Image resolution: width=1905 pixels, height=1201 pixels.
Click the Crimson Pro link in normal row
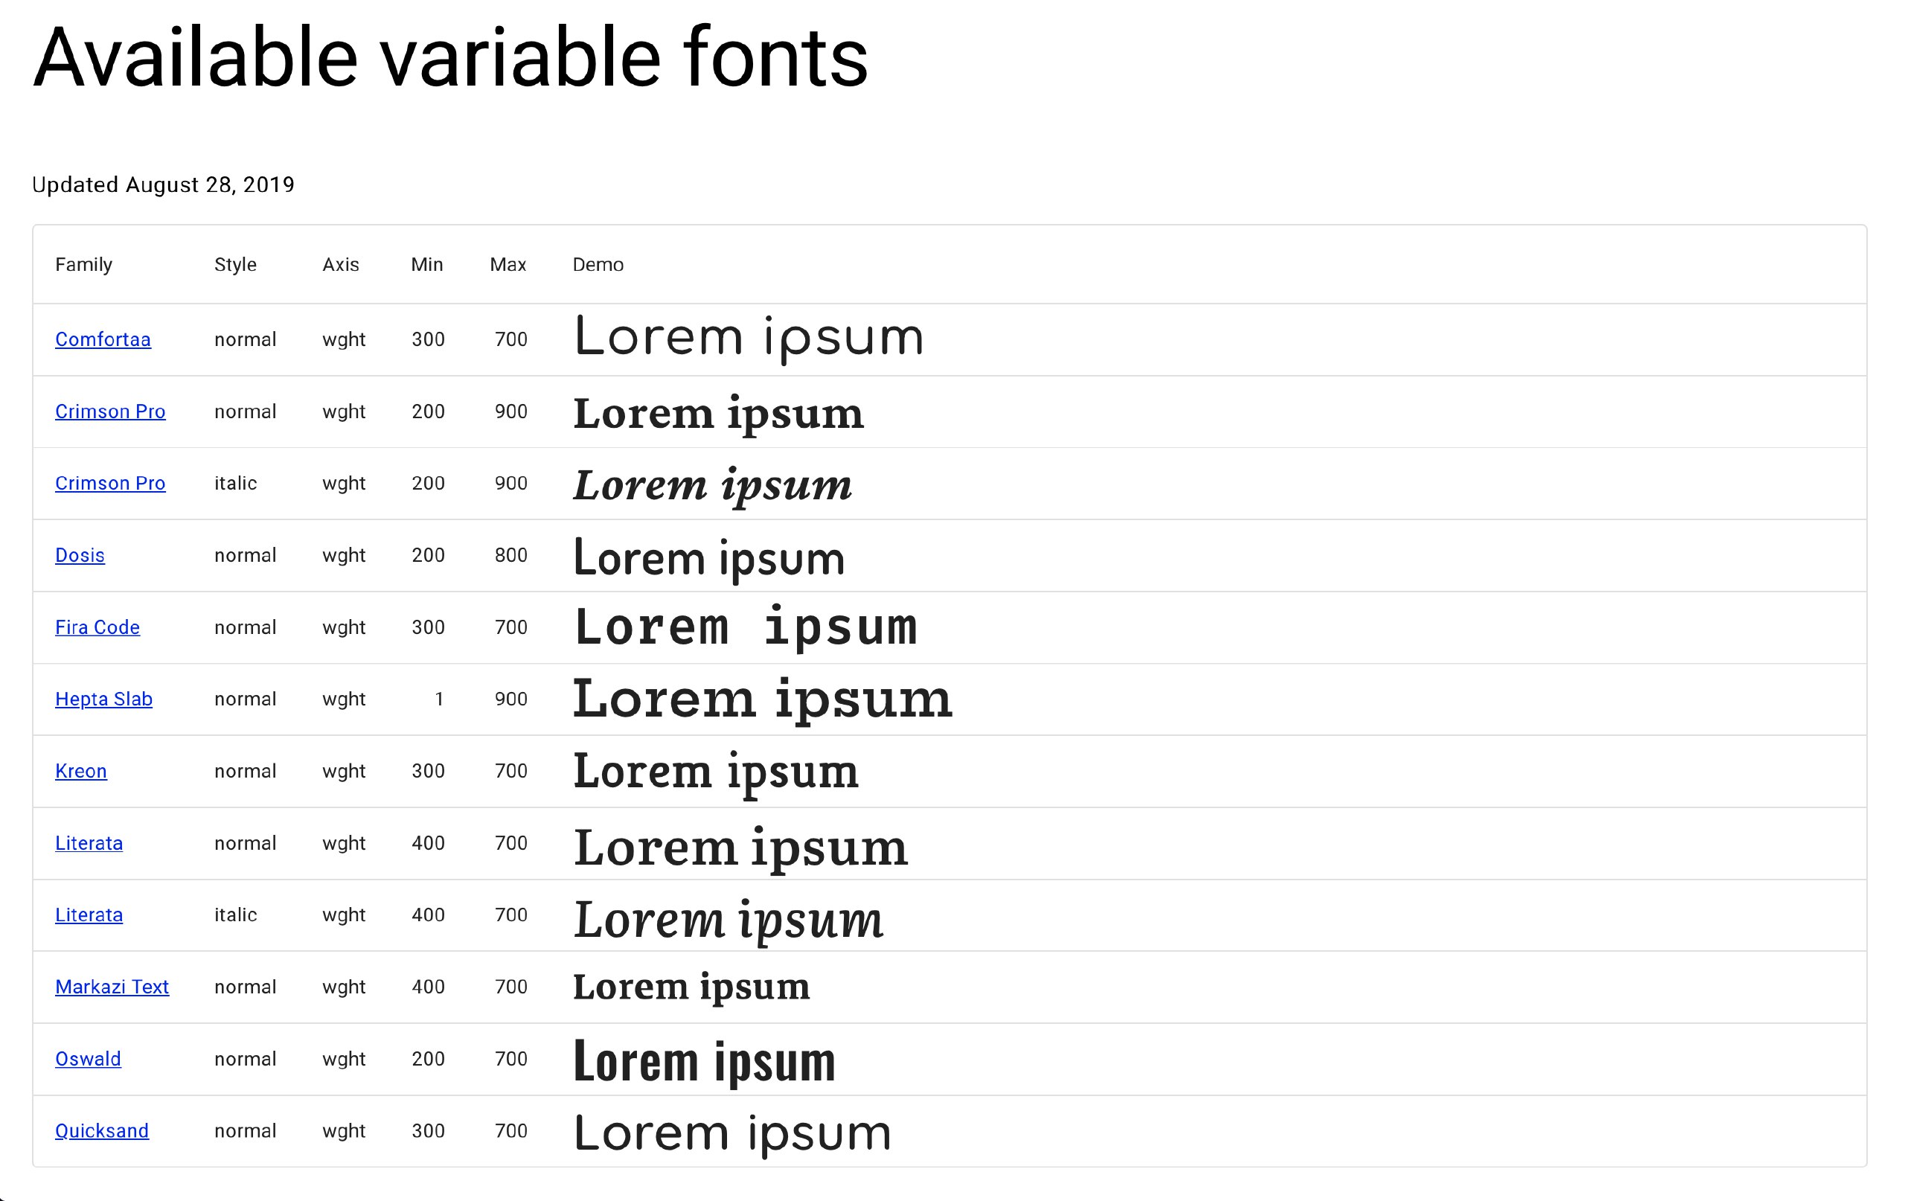click(x=110, y=411)
